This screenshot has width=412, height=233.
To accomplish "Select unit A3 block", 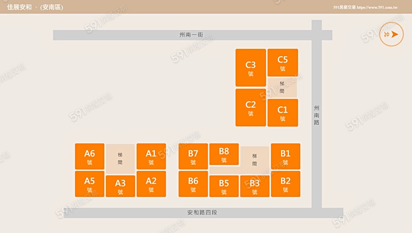I will pyautogui.click(x=120, y=186).
